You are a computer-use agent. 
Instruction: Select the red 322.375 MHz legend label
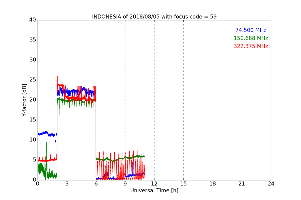pos(251,46)
